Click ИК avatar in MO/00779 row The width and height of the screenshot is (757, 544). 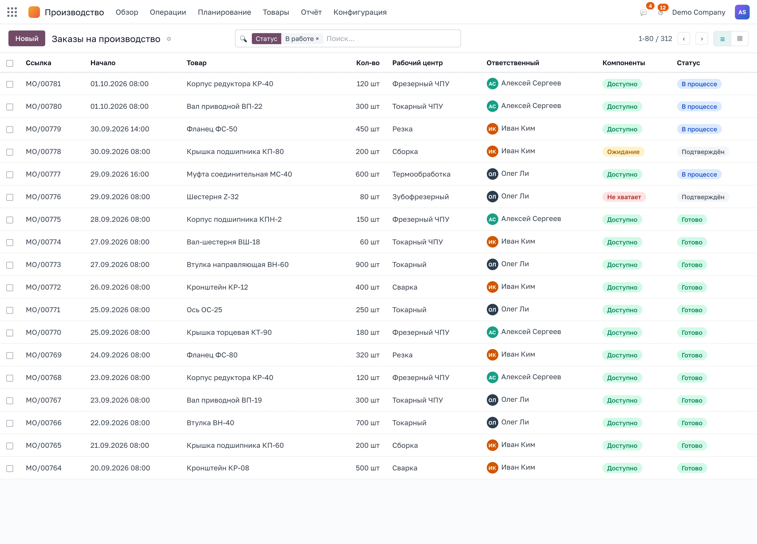click(x=492, y=129)
